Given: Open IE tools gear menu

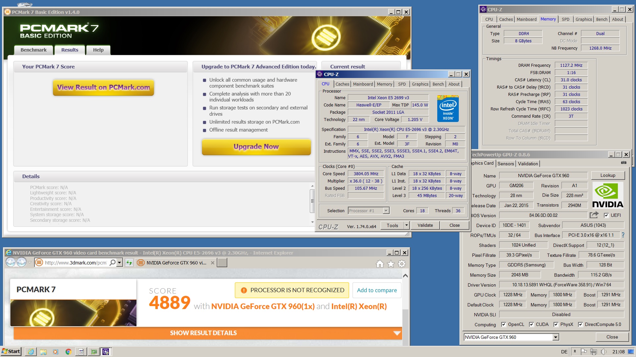Looking at the screenshot, I should (402, 264).
